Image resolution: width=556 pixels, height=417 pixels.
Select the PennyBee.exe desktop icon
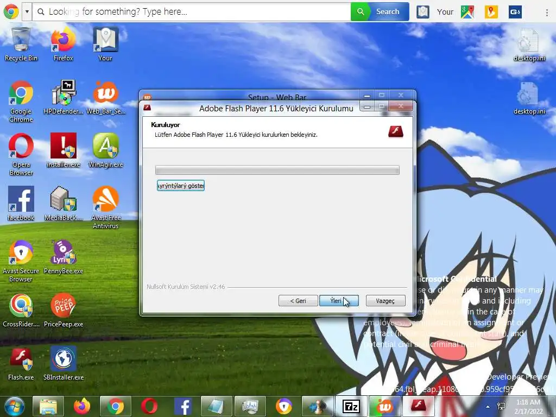point(63,257)
